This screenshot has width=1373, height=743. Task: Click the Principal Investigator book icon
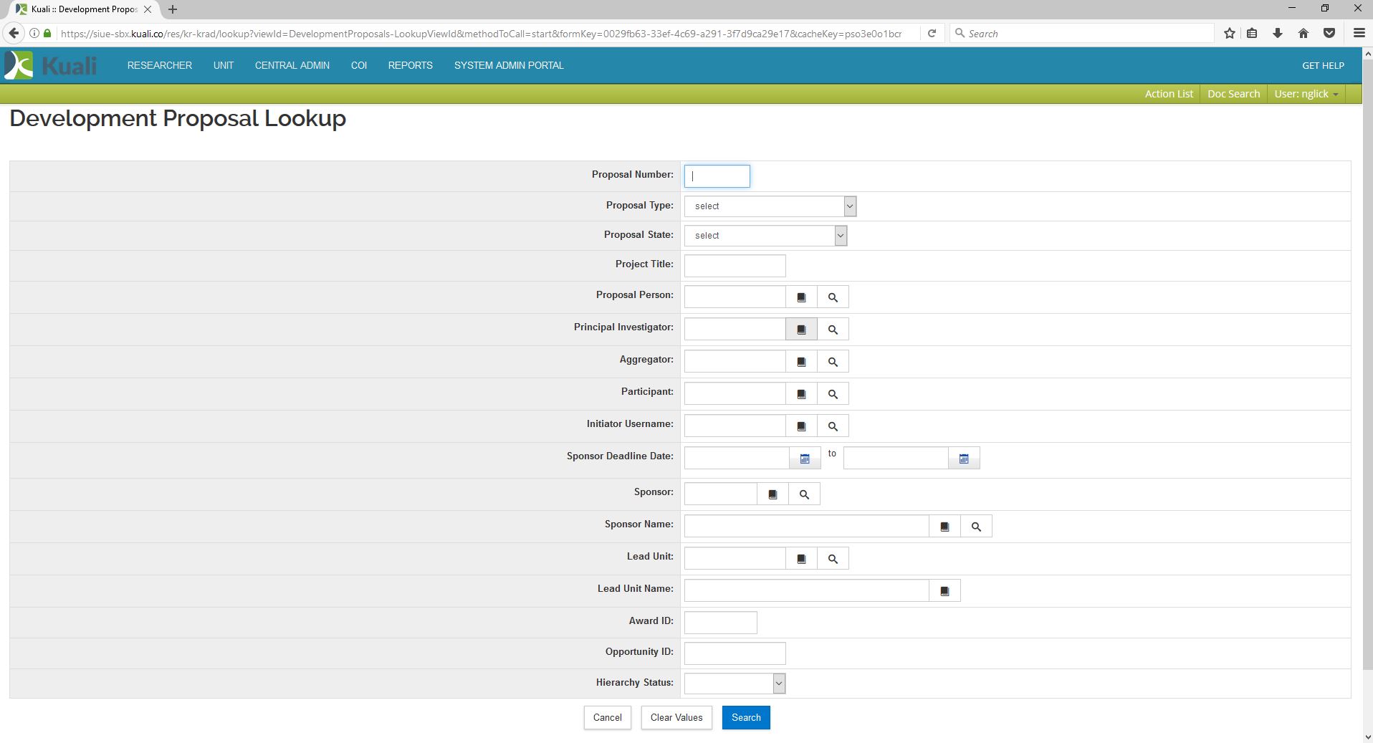coord(801,330)
